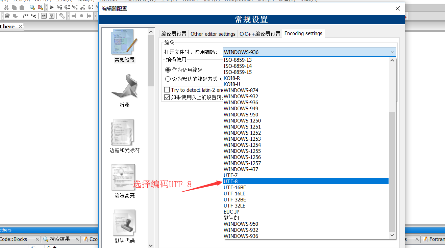Viewport: 445px width, 248px height.
Task: Run the program with the play icon
Action: [x=52, y=7]
